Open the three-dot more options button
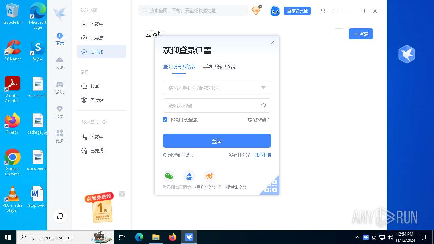 point(339,34)
